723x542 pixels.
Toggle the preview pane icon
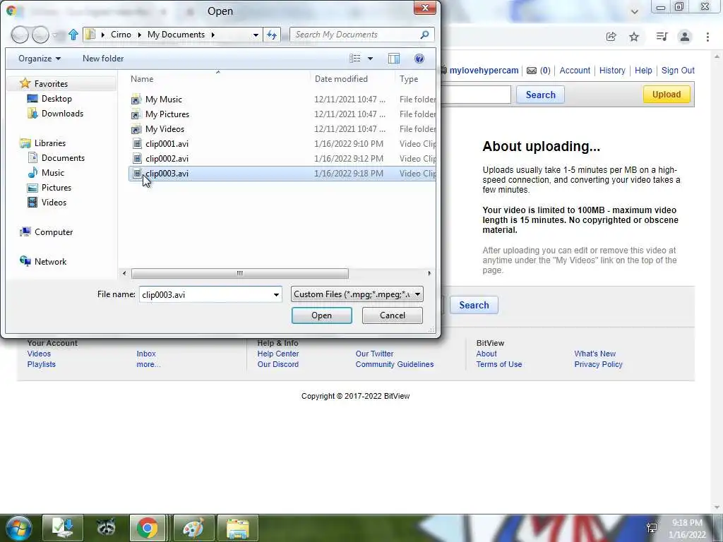click(394, 59)
